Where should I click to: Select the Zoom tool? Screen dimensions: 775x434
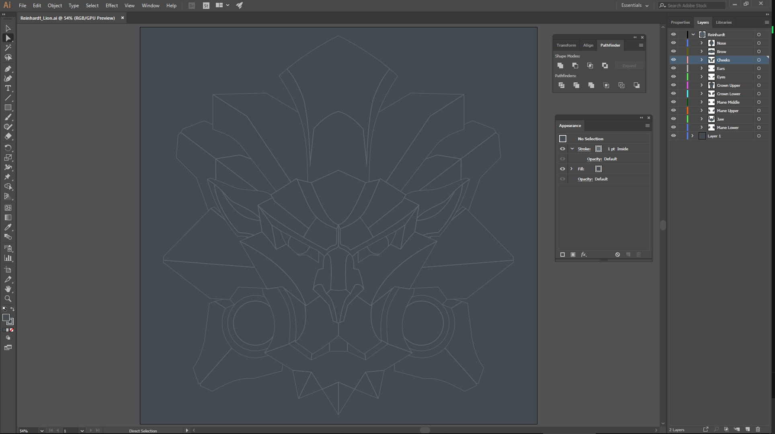pyautogui.click(x=8, y=299)
